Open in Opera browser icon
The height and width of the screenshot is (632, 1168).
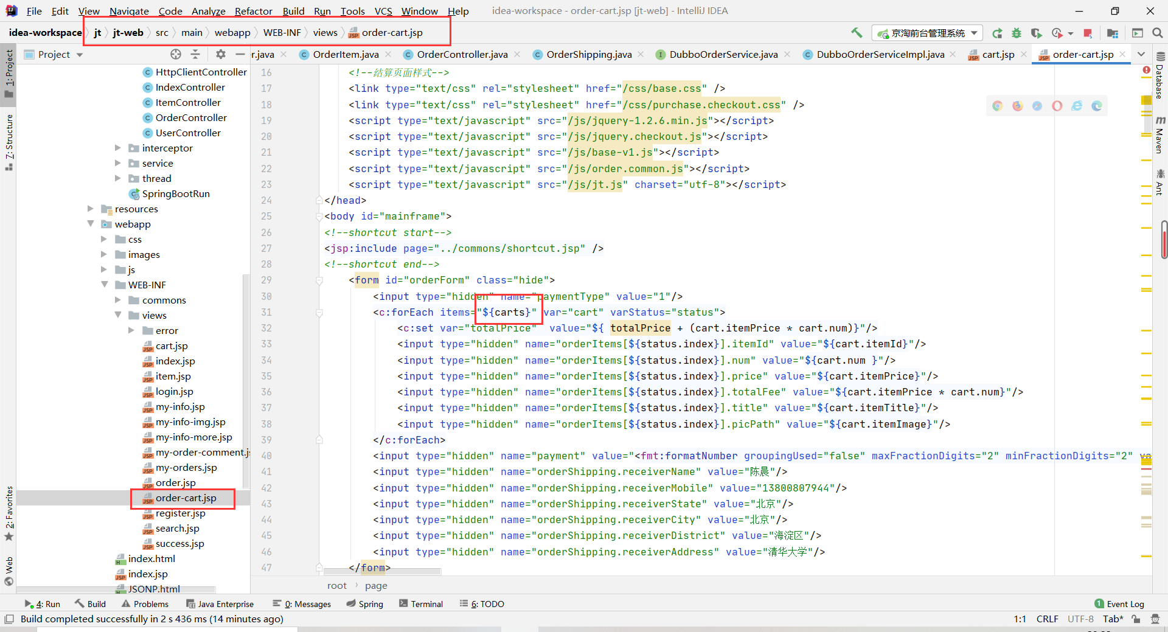pos(1057,106)
